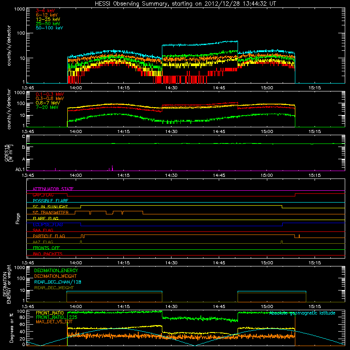This screenshot has height=350, width=350.
Task: Click the olive AAZ_FLAG label
Action: 43,242
